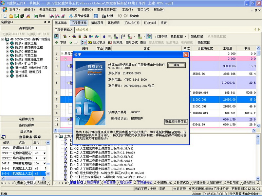Click the 定额库列表 panel button

(x=26, y=119)
